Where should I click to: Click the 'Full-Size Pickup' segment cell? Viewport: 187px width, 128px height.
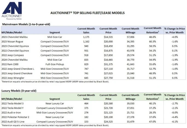55,64
